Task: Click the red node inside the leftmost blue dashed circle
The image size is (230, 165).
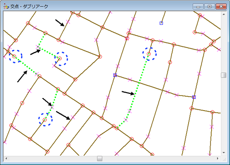Action: pos(14,56)
